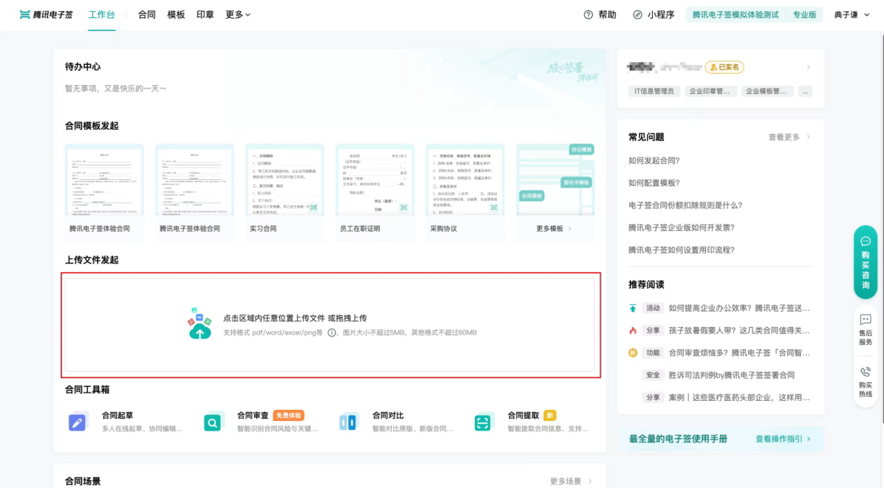The height and width of the screenshot is (488, 884).
Task: Click 帮助 in the header
Action: [607, 15]
